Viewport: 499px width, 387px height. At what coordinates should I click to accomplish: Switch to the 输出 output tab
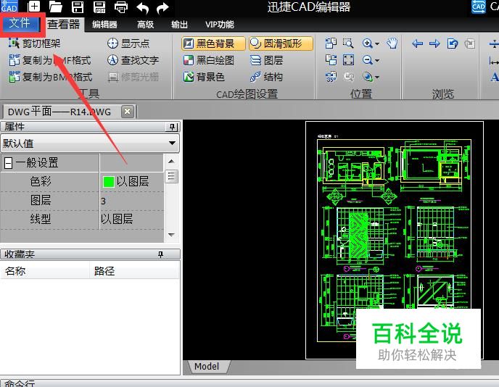[179, 25]
